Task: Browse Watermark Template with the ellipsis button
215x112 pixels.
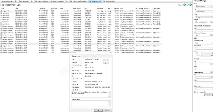Action: [212, 35]
